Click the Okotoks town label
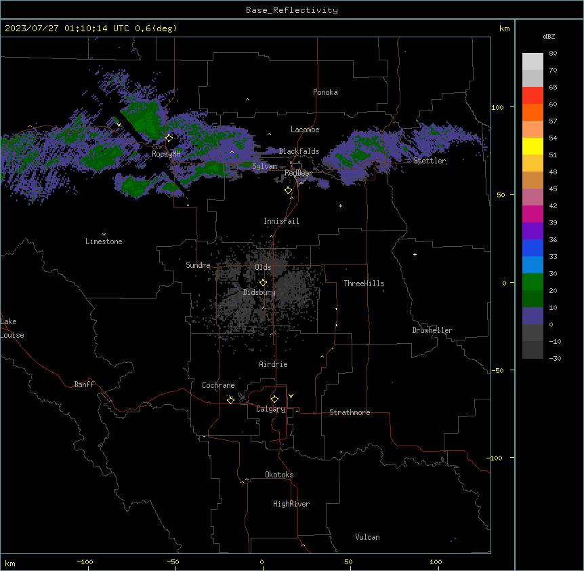Image resolution: width=584 pixels, height=571 pixels. click(279, 475)
